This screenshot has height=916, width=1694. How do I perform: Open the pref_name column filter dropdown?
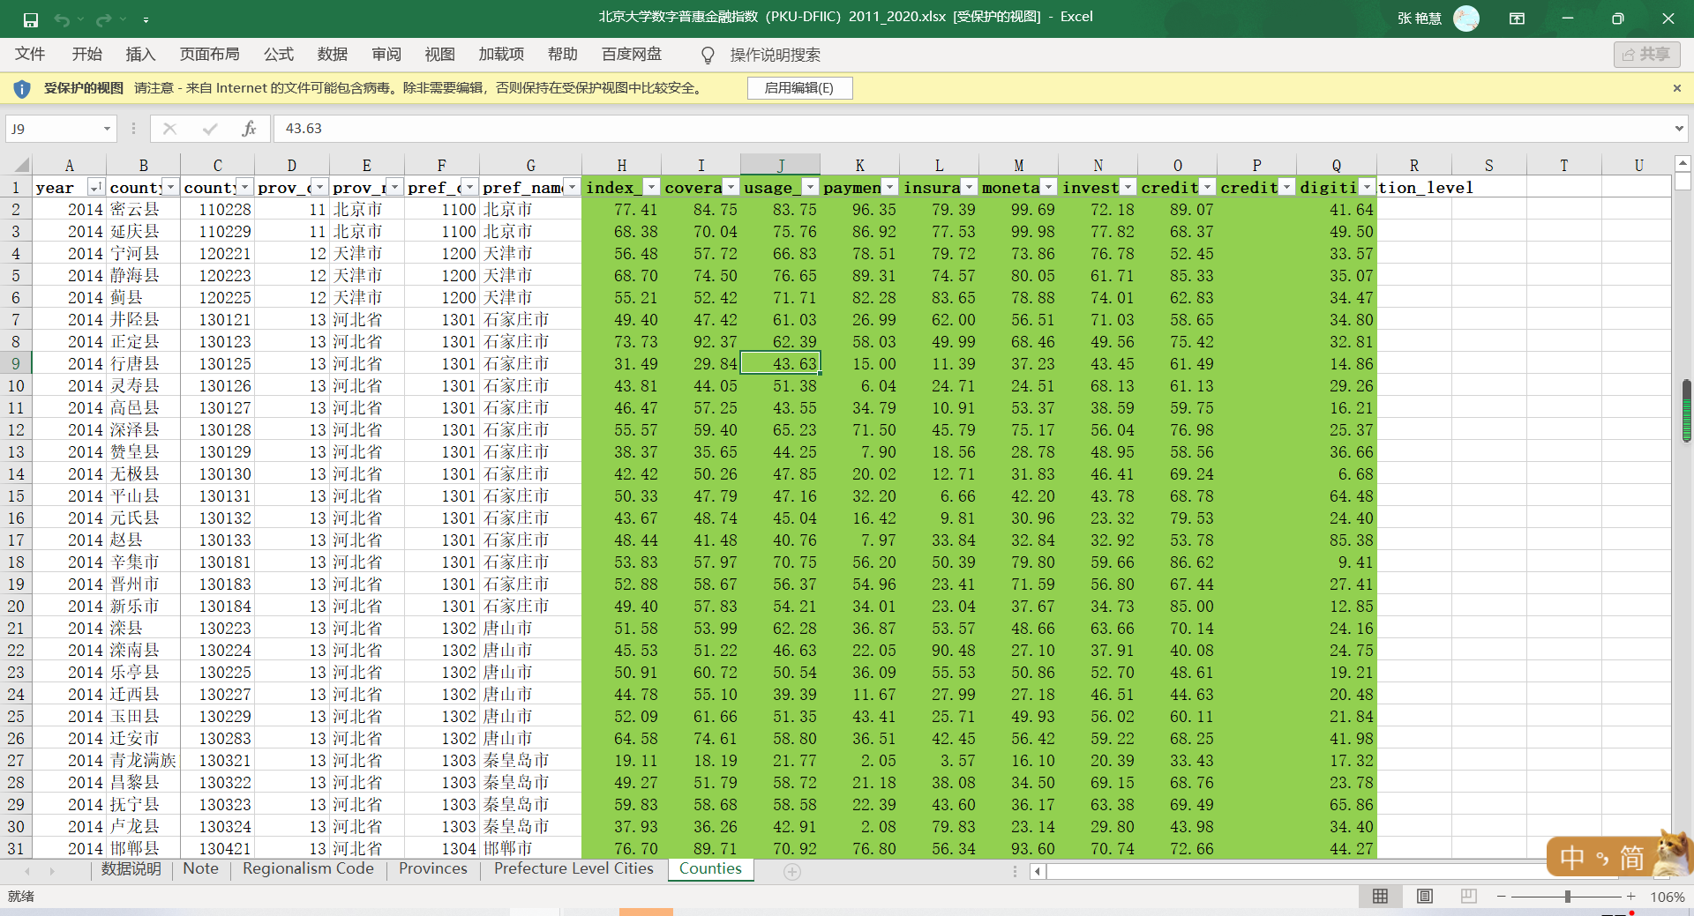coord(572,188)
